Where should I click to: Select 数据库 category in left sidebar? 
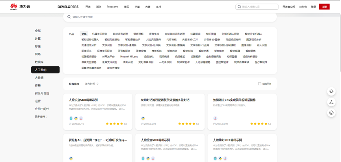click(39, 62)
